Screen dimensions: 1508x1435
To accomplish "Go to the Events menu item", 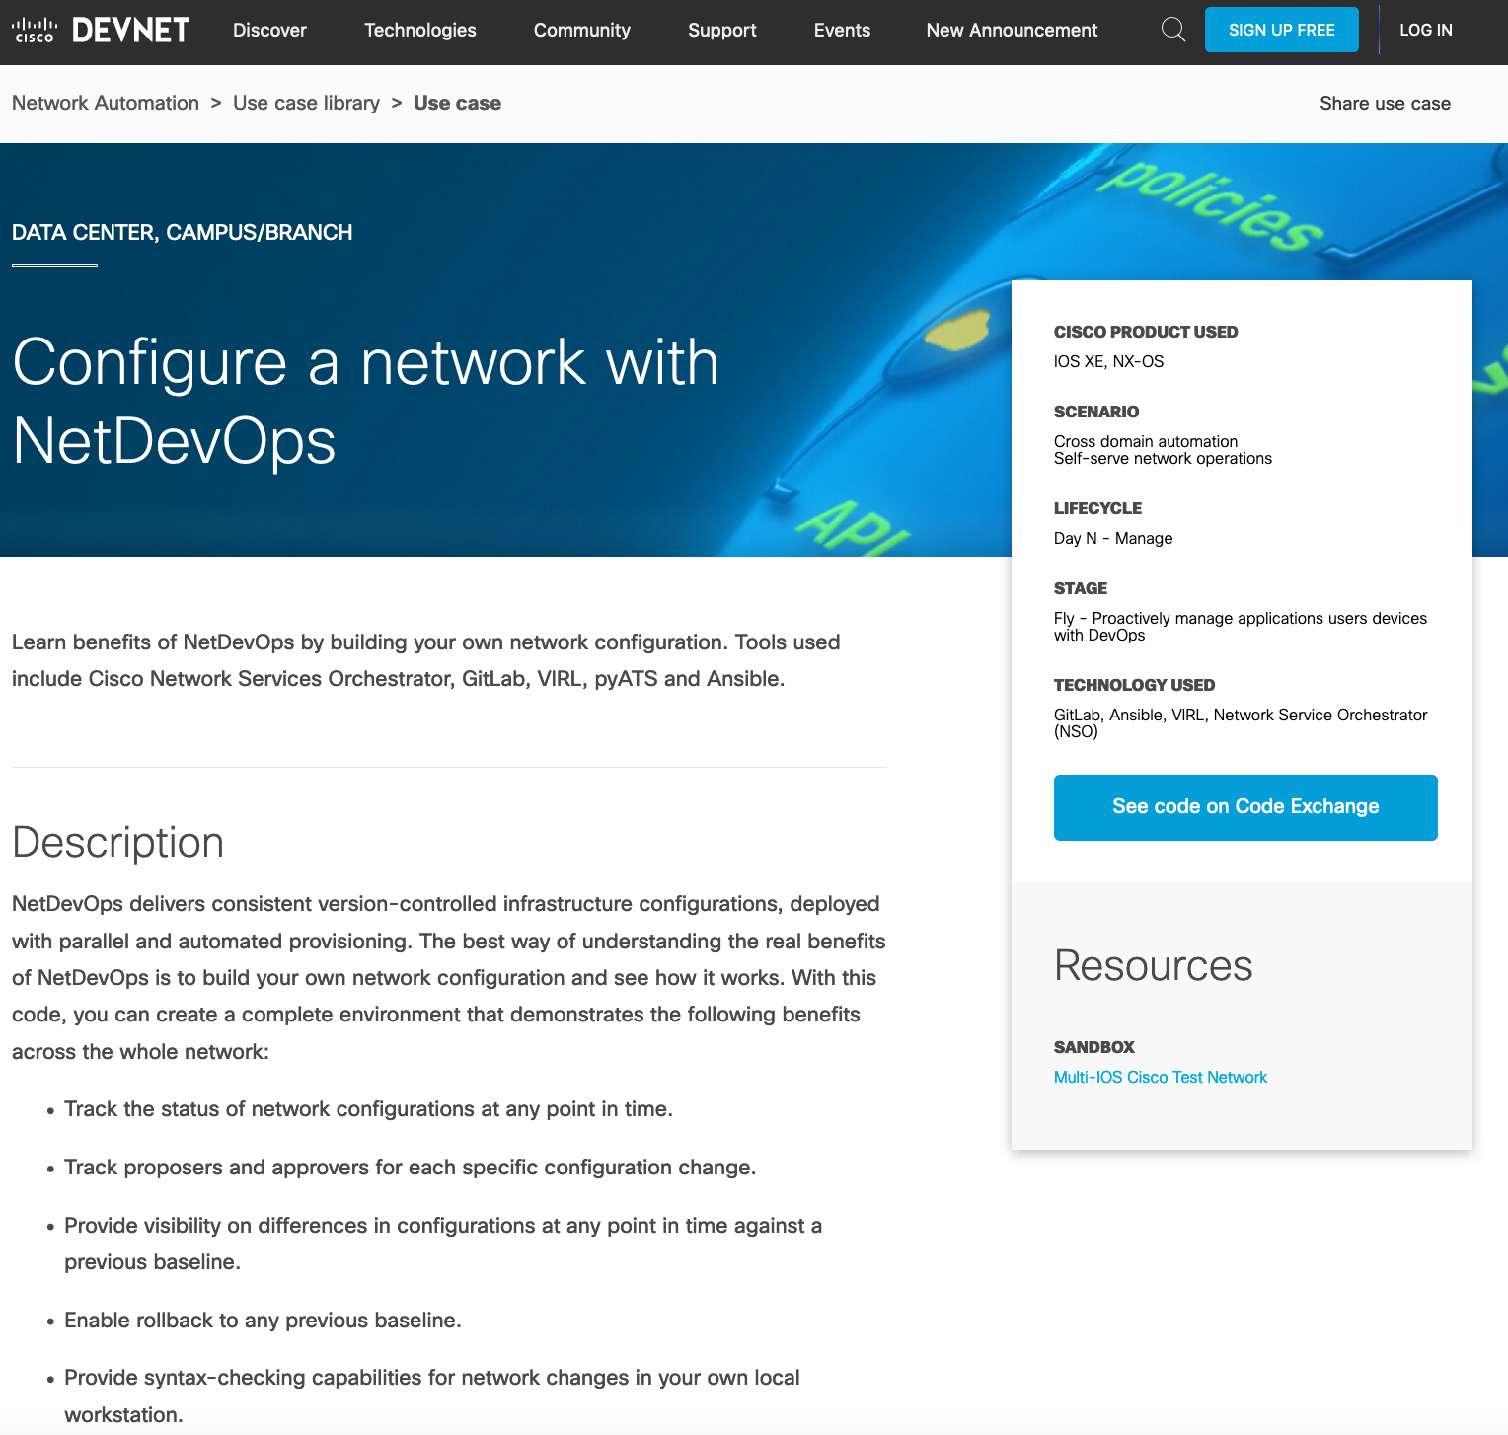I will click(x=842, y=31).
